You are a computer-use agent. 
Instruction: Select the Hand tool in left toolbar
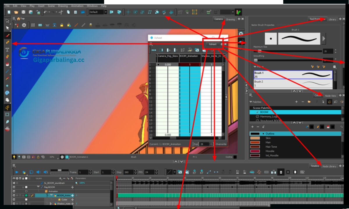coord(8,100)
